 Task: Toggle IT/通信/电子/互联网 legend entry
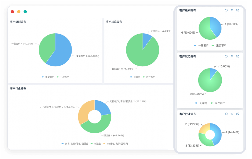(115, 144)
